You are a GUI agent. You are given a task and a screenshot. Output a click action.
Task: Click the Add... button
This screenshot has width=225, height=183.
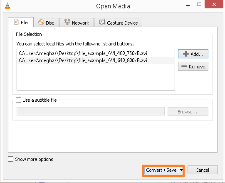[x=193, y=54]
